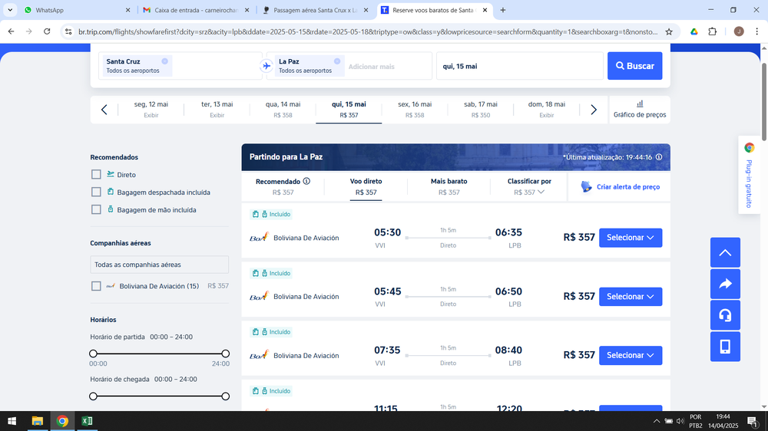Click the departure time slider right handle

[225, 354]
